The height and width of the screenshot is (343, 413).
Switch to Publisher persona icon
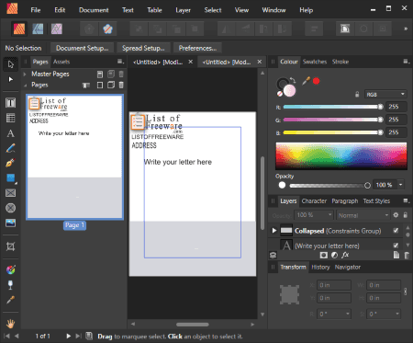click(19, 29)
